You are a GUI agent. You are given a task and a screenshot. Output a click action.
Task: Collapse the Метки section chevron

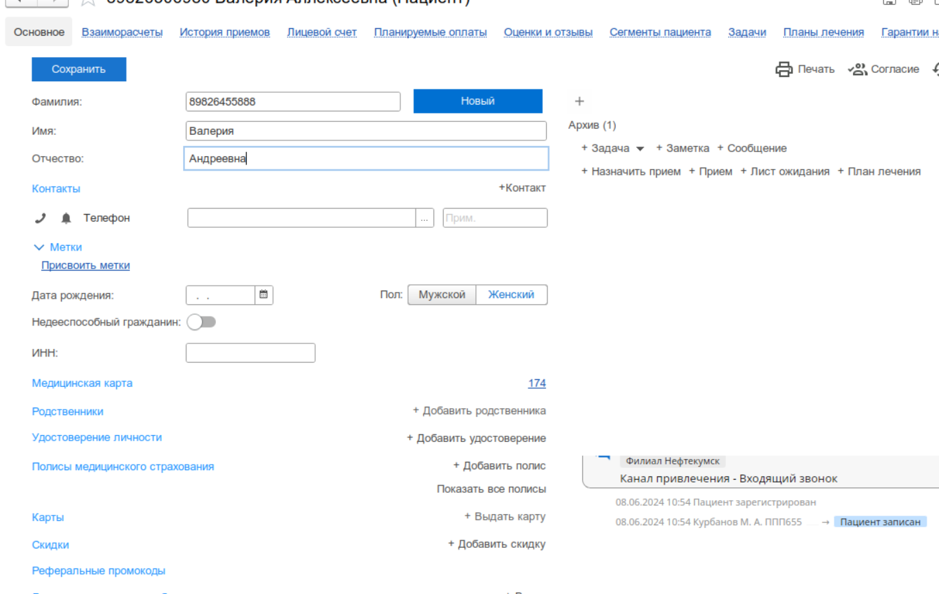pyautogui.click(x=39, y=247)
